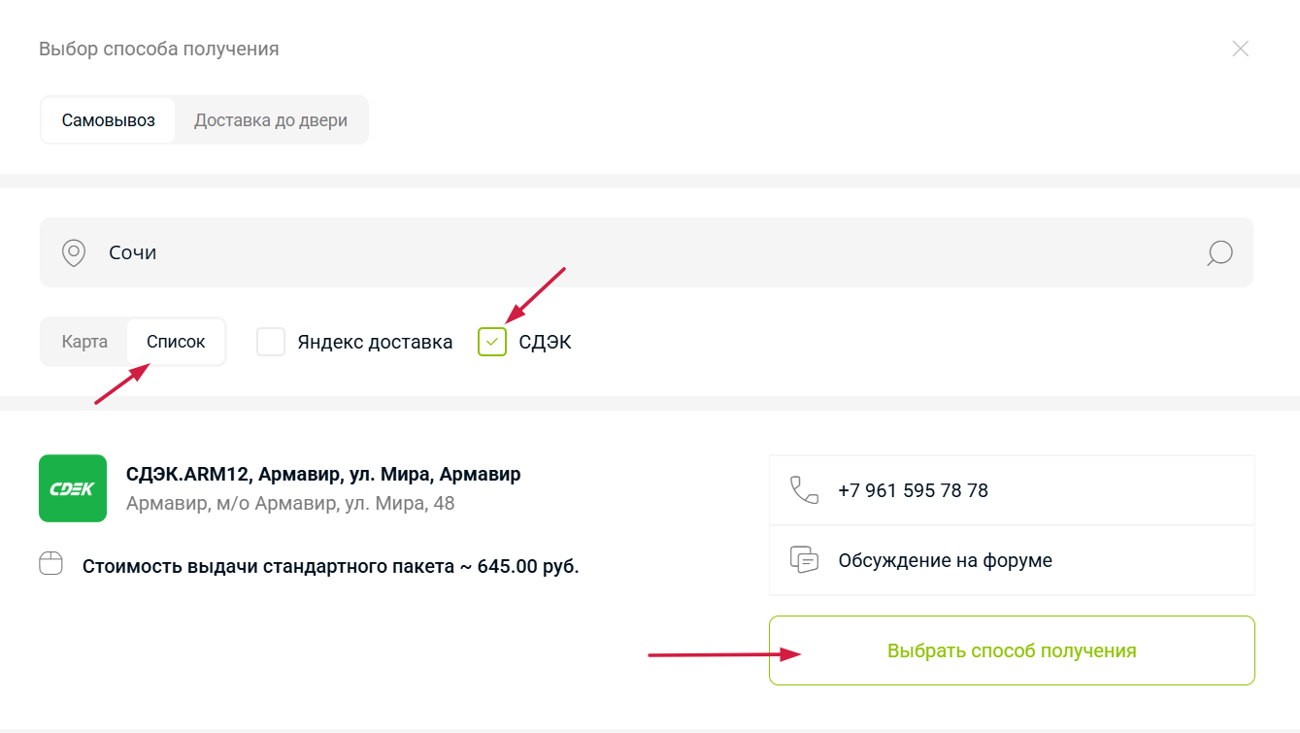Image resolution: width=1300 pixels, height=733 pixels.
Task: Close the pickup method dialog
Action: (x=1240, y=49)
